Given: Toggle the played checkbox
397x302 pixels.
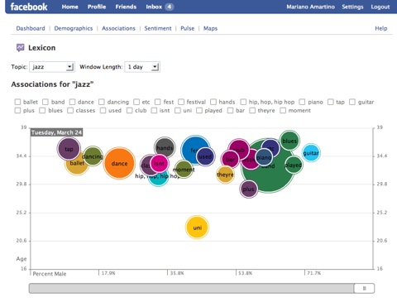Looking at the screenshot, I should 199,111.
